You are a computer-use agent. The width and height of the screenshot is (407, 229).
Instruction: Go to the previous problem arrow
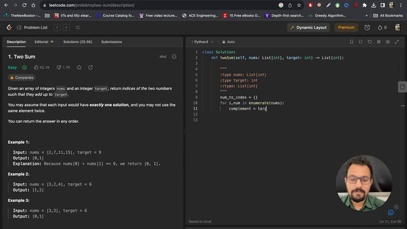57,27
